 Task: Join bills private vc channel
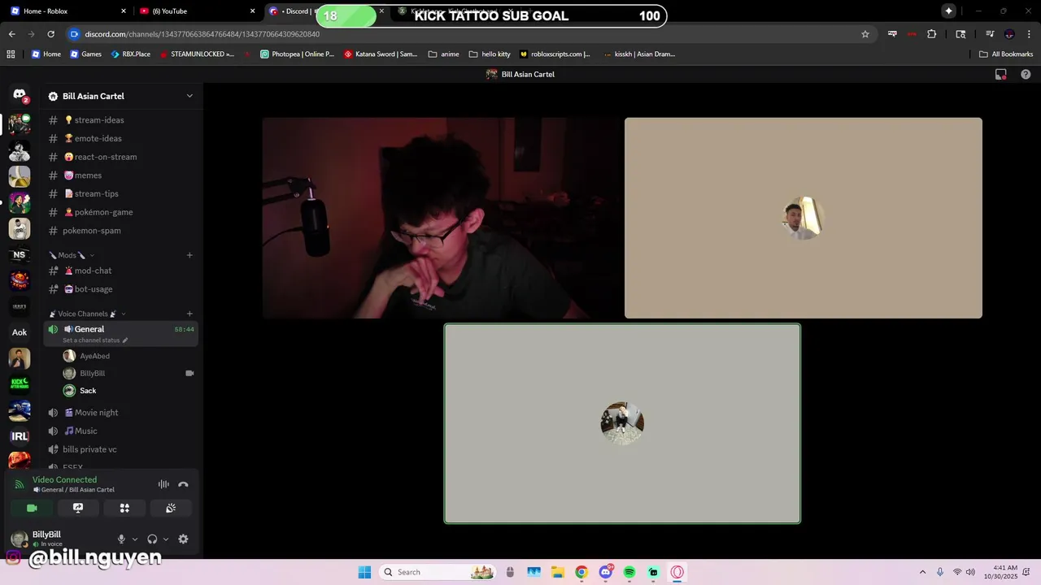120,449
